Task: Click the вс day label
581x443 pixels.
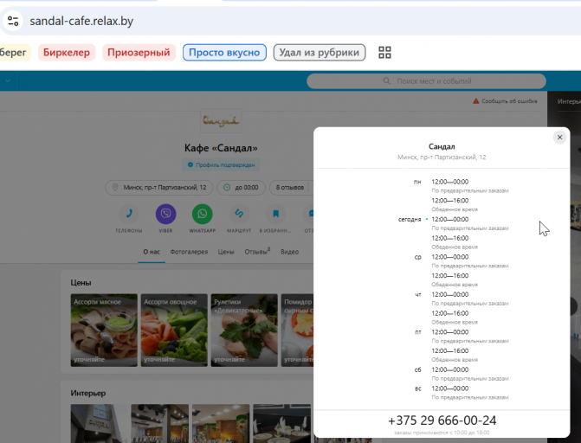Action: tap(417, 388)
